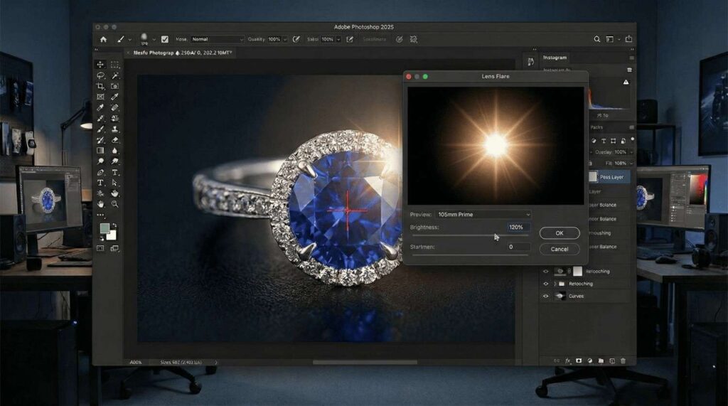Open the tool preset arrow beside the brush
Viewport: 728px width, 406px height.
coord(129,40)
